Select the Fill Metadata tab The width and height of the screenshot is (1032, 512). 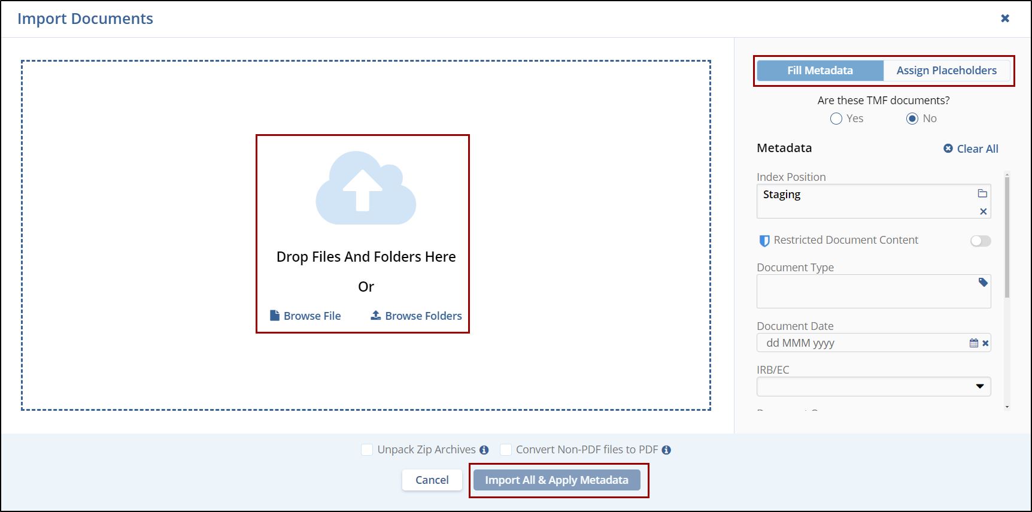pos(819,71)
